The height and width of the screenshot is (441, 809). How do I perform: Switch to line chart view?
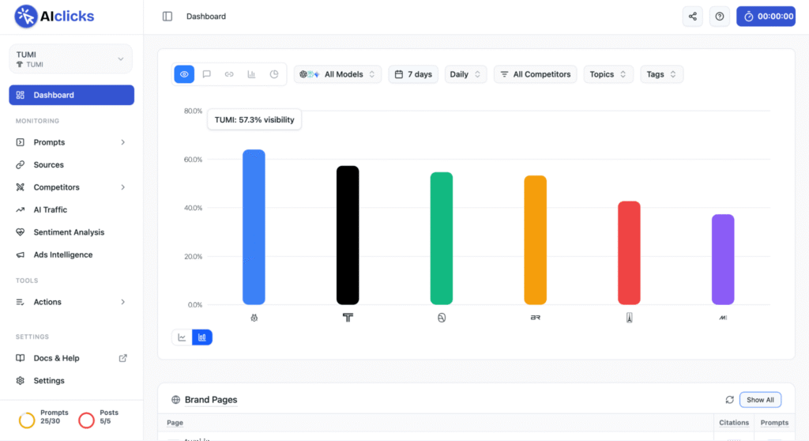pyautogui.click(x=182, y=337)
